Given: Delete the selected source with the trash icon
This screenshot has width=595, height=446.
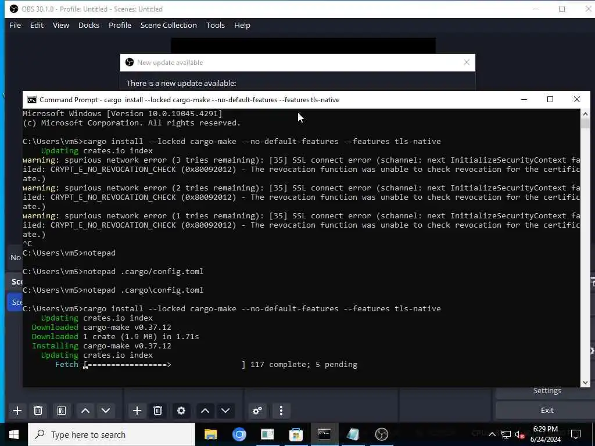Looking at the screenshot, I should pos(158,411).
